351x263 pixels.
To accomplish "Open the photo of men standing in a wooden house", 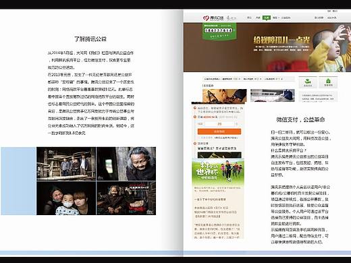I will [66, 164].
